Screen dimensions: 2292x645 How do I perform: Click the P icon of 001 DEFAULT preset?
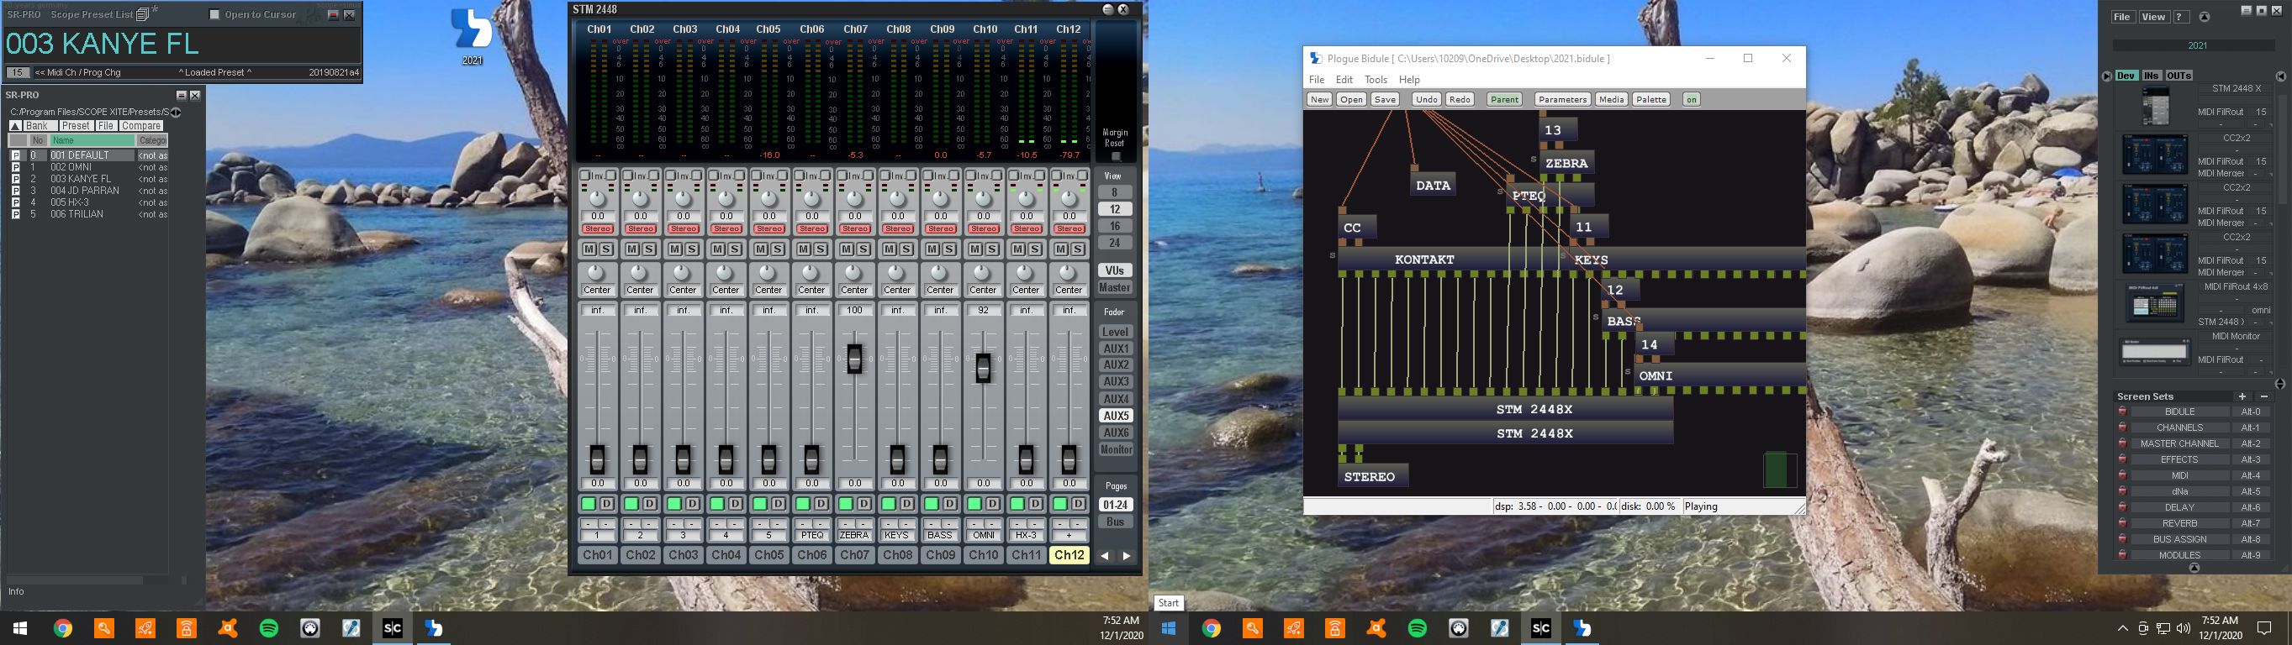click(x=15, y=155)
